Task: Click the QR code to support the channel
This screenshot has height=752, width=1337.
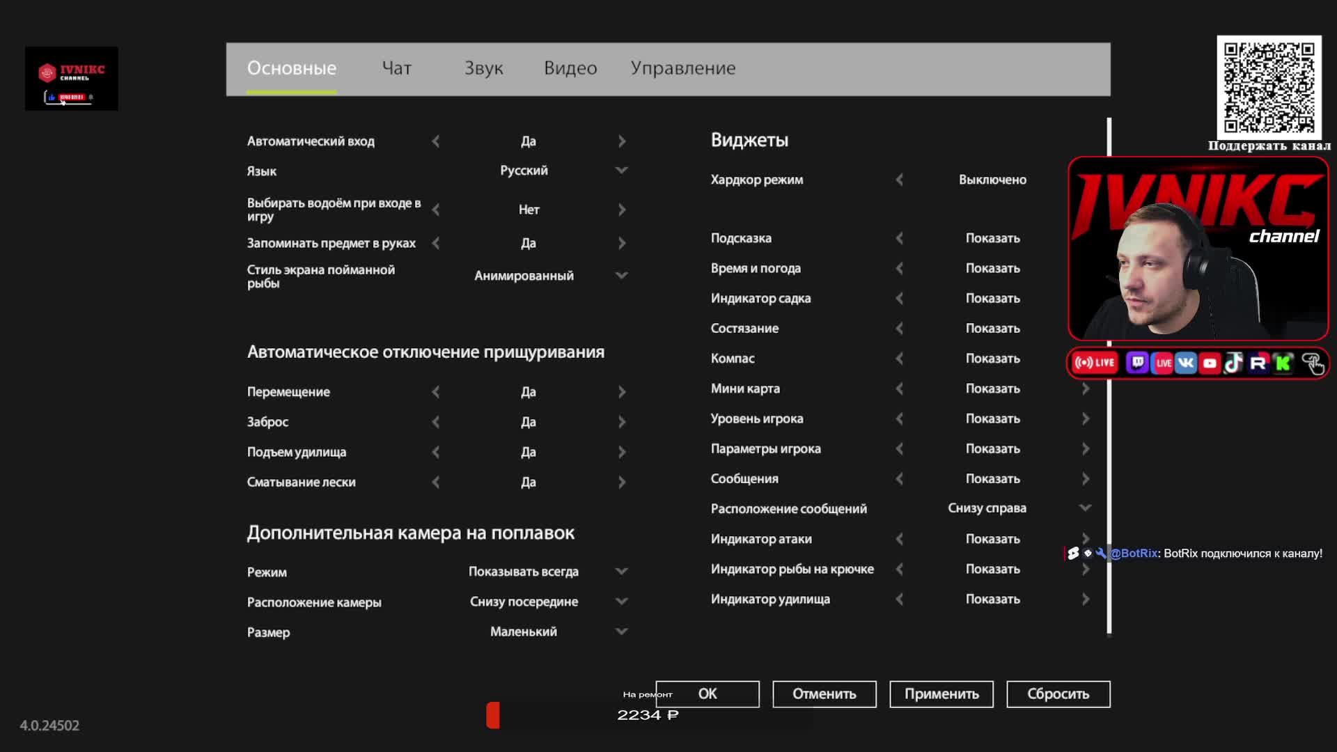Action: 1269,87
